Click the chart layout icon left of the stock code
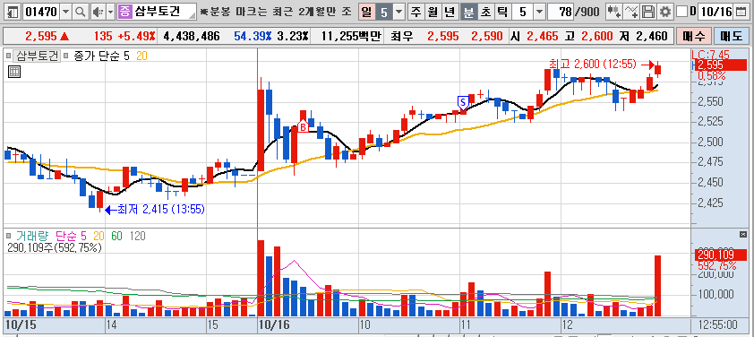754x337 pixels. (13, 12)
